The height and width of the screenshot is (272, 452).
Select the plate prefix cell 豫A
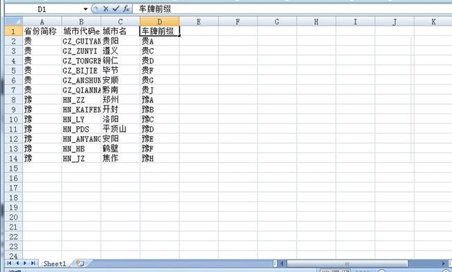(160, 100)
